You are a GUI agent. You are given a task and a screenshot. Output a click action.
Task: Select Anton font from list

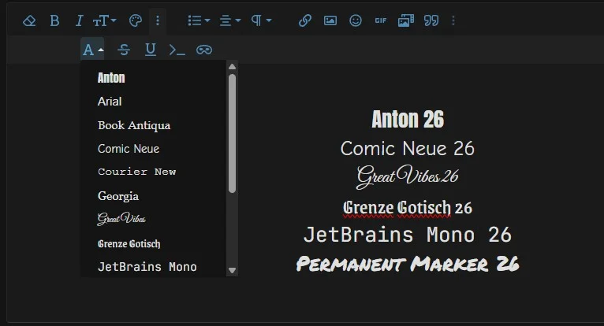pyautogui.click(x=111, y=78)
